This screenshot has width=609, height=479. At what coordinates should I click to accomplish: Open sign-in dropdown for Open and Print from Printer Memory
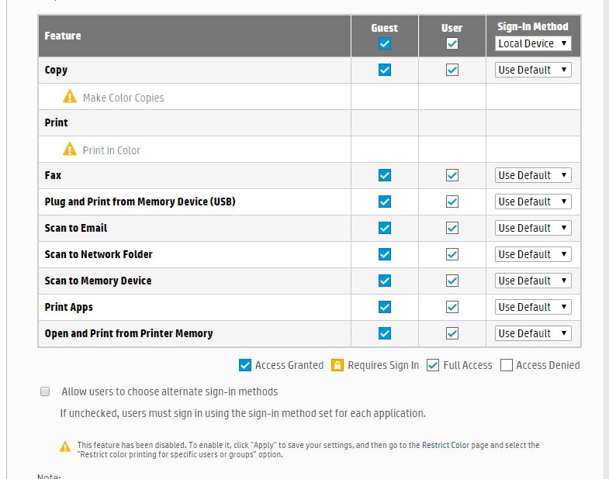click(x=533, y=333)
